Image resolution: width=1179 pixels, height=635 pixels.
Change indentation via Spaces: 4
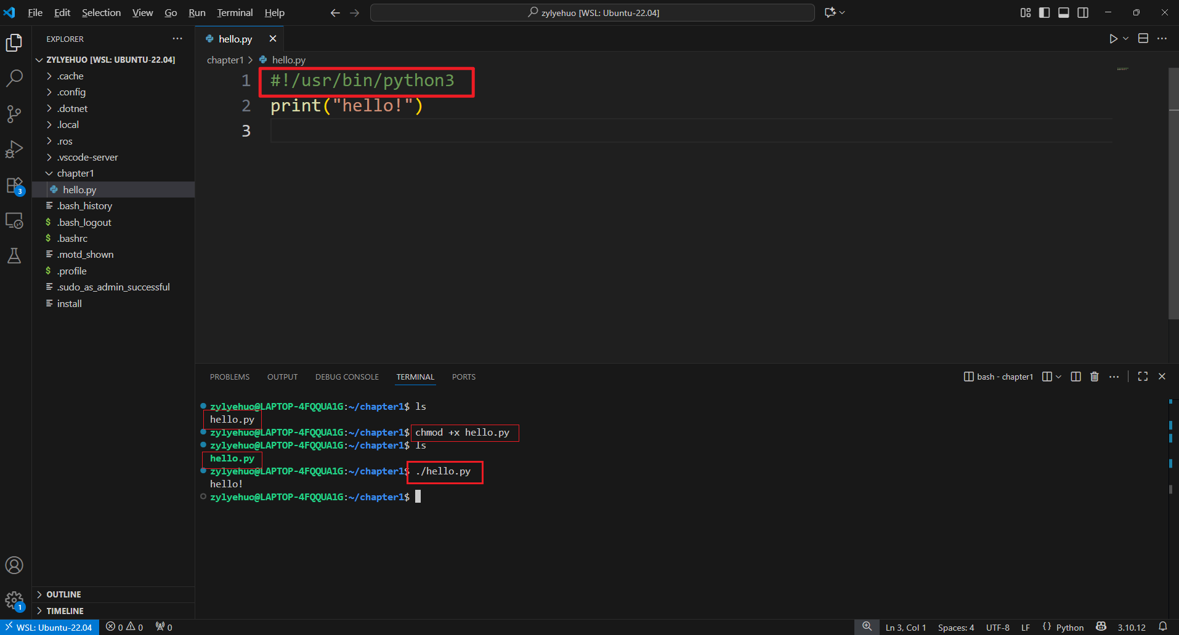[x=956, y=627]
